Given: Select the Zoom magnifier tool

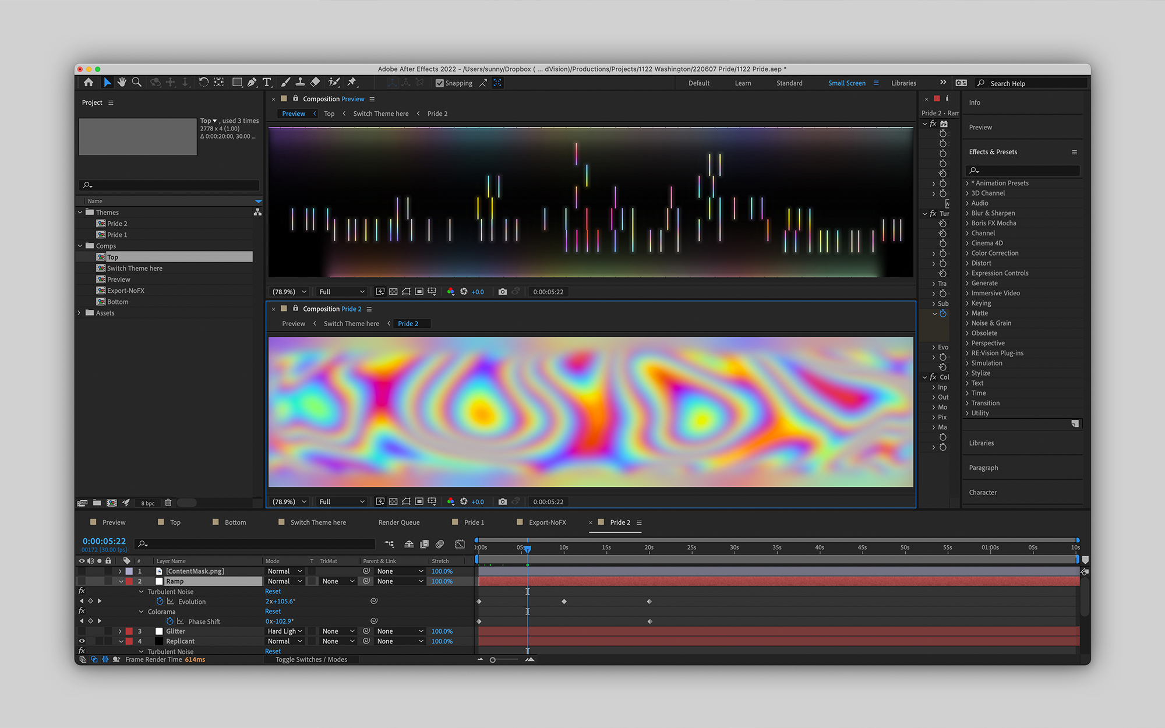Looking at the screenshot, I should coord(137,83).
